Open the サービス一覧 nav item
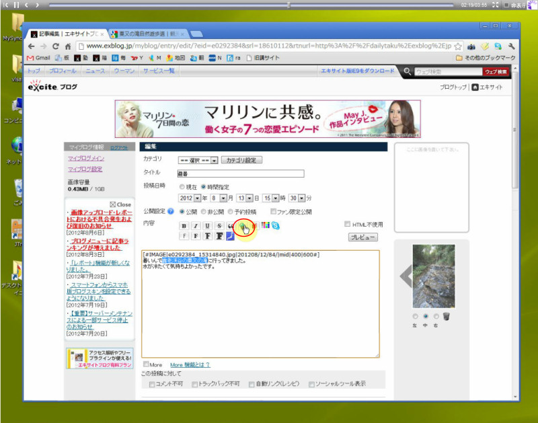The width and height of the screenshot is (538, 423). click(159, 71)
